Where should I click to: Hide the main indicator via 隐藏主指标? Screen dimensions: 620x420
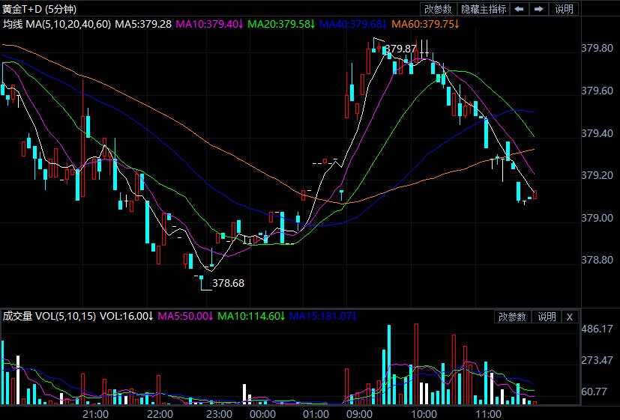(484, 9)
